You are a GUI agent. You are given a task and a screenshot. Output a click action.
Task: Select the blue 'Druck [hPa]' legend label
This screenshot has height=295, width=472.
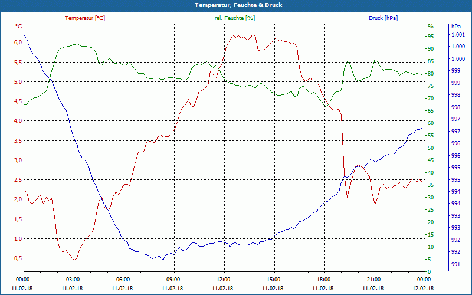pyautogui.click(x=383, y=18)
